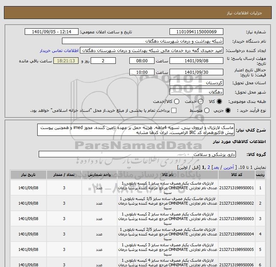Toggle the اسناد خزانه اسلامی payment checkbox
The image size is (276, 267).
[x=174, y=110]
